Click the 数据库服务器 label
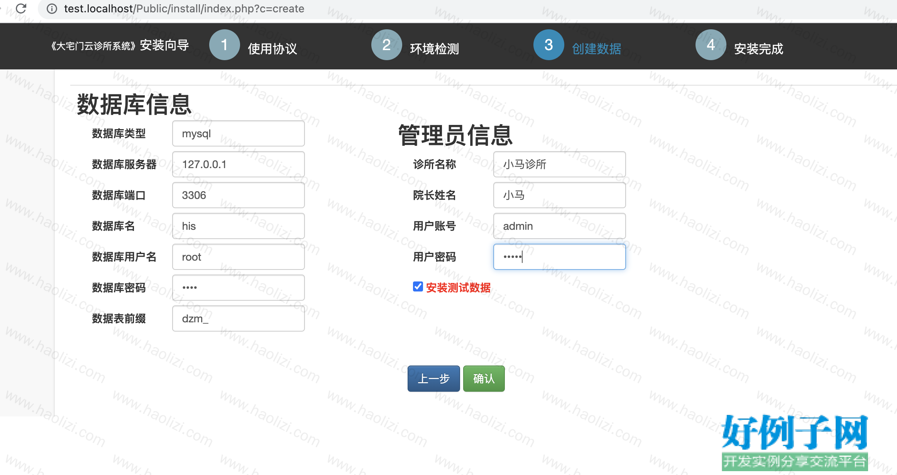 point(124,165)
